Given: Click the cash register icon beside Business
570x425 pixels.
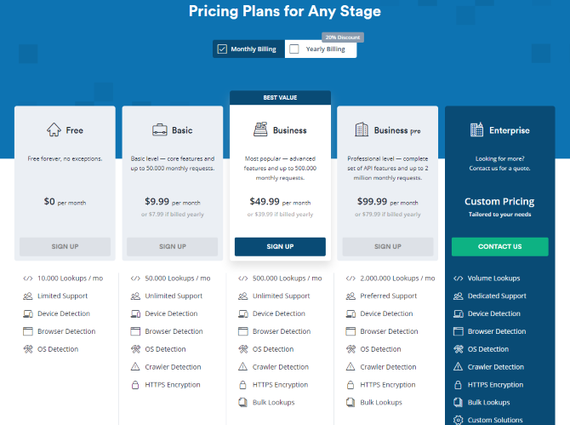Looking at the screenshot, I should (260, 129).
